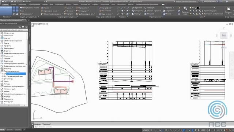Select Поверхность in Toolspace tree

pyautogui.click(x=9, y=36)
